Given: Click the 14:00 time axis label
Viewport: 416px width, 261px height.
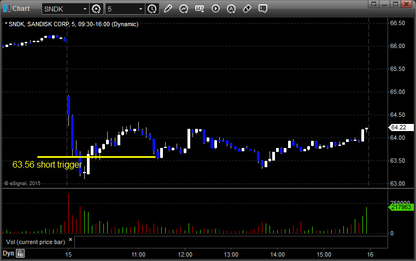Looking at the screenshot, I should tap(278, 255).
